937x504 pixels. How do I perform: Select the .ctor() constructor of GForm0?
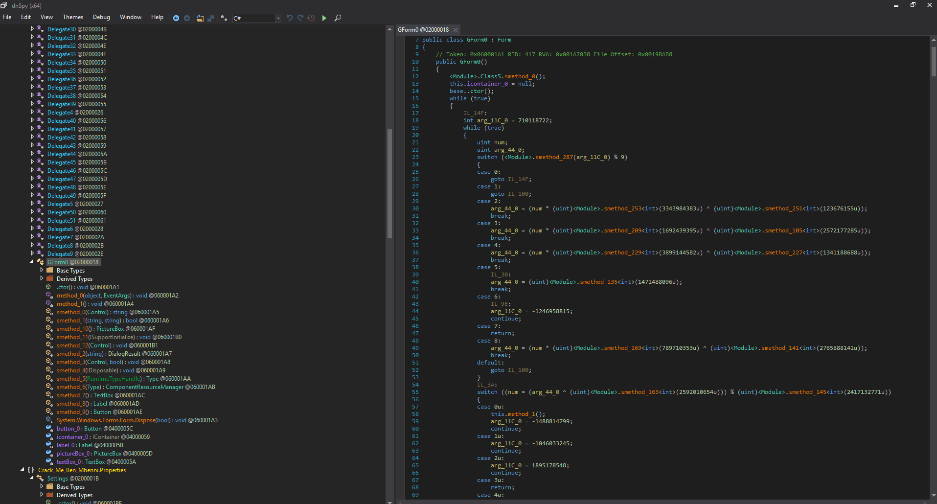tap(88, 287)
